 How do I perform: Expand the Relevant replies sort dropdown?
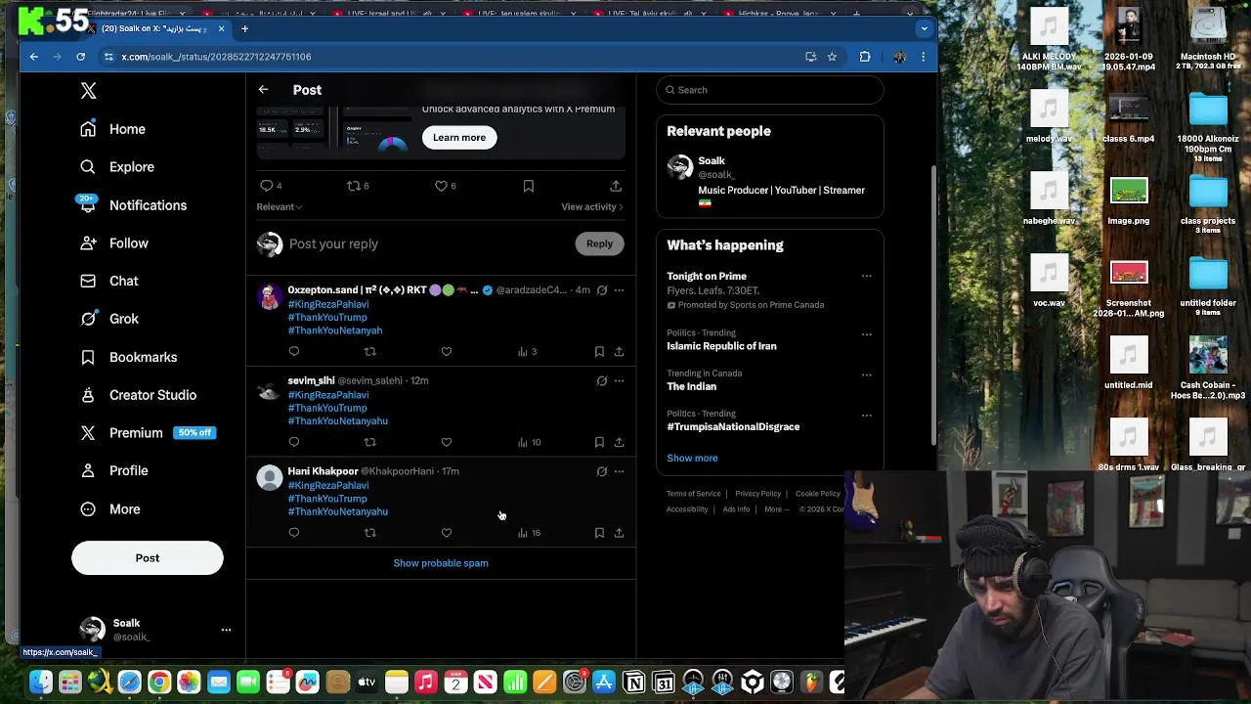(x=280, y=207)
